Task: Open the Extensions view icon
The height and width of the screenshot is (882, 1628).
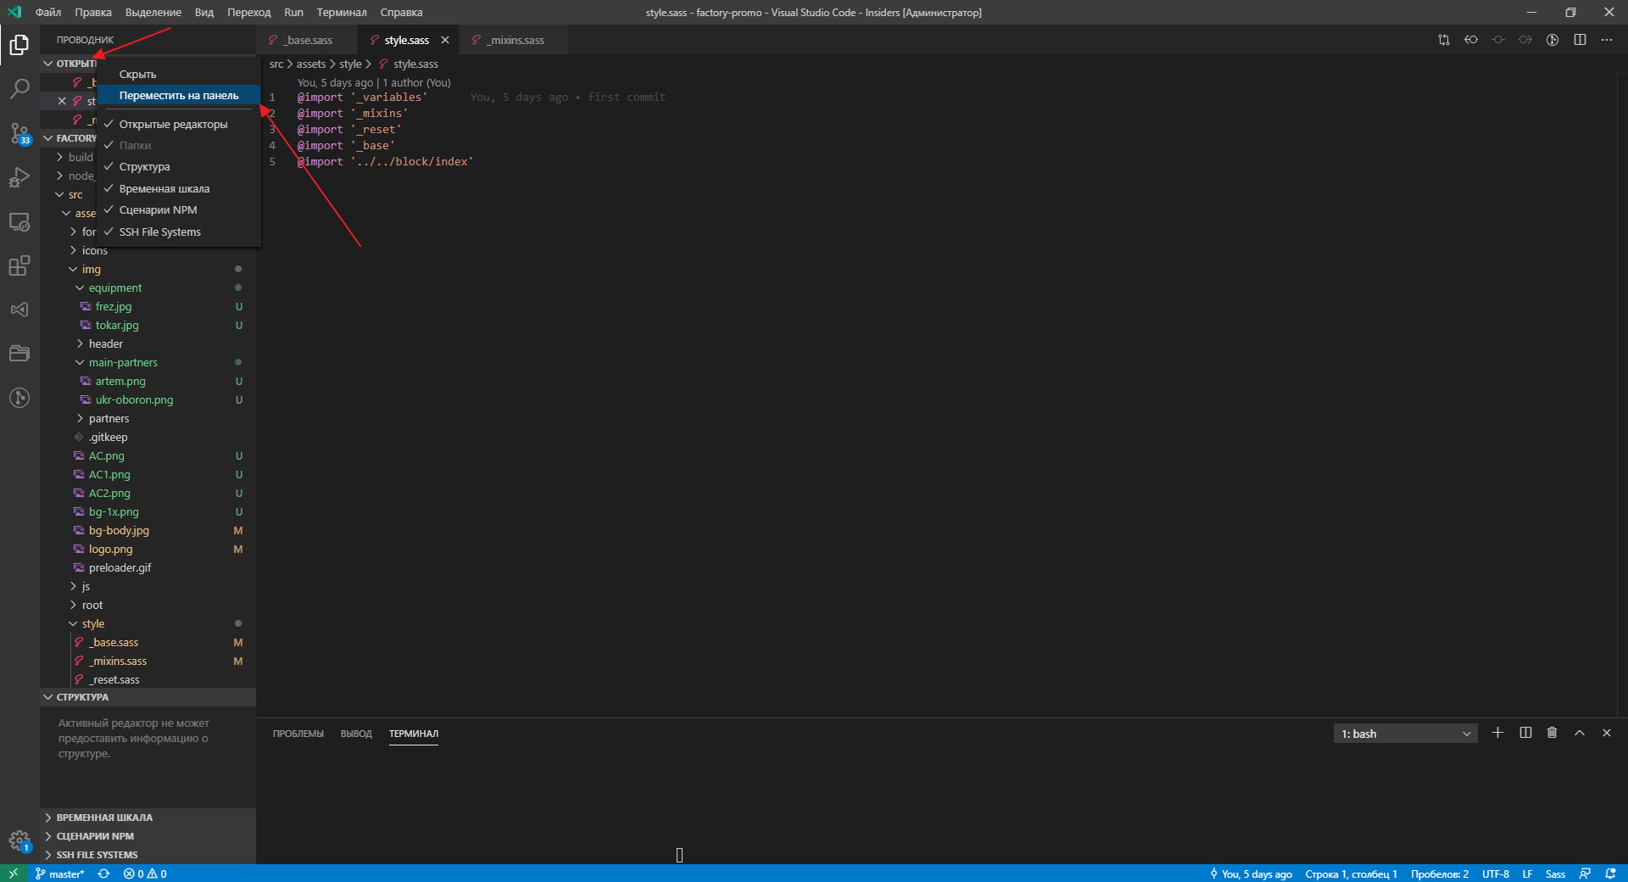Action: click(x=20, y=265)
